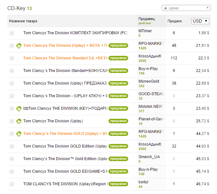Open KrossАдын GOLD Edition product link
The image size is (217, 194).
65,146
